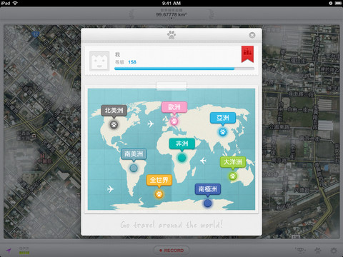The image size is (343, 257).
Task: Tap the pink 歐洲 Europe paw marker
Action: (174, 121)
